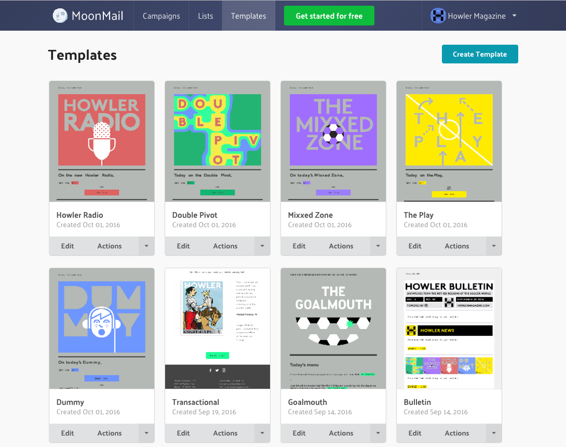Expand Mixxed Zone actions dropdown arrow

(x=379, y=246)
